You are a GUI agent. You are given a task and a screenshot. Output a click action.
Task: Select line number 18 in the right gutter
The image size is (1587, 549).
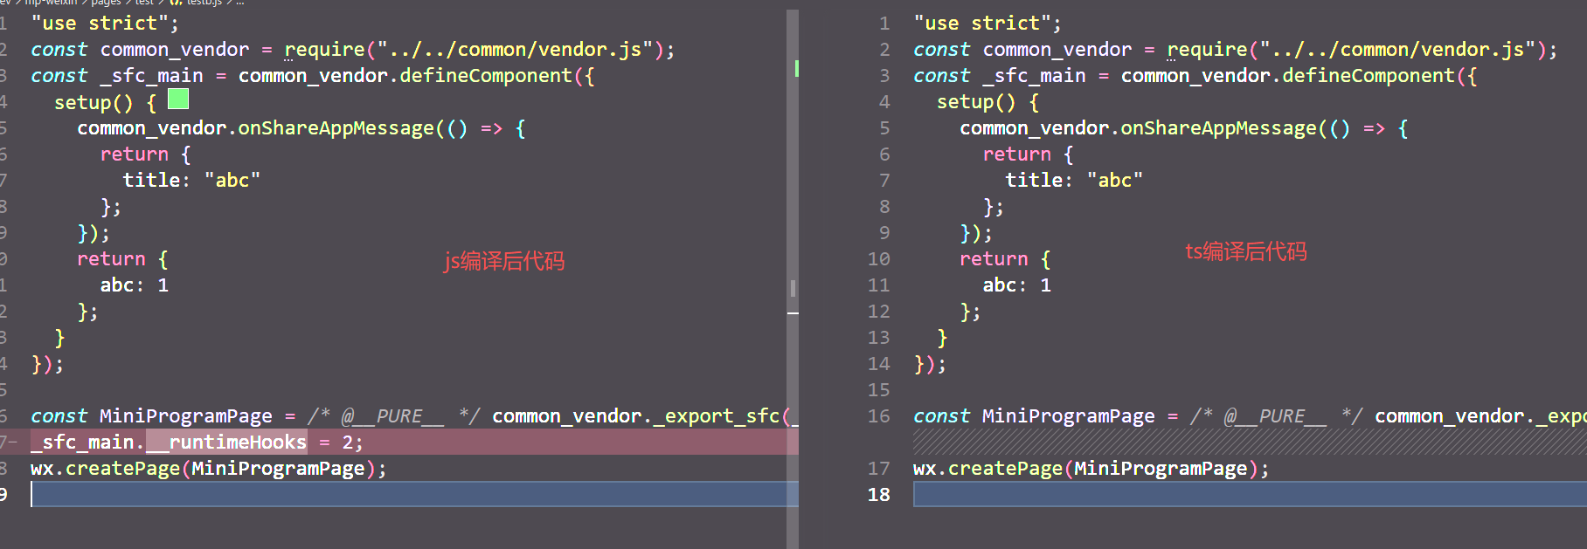(878, 495)
